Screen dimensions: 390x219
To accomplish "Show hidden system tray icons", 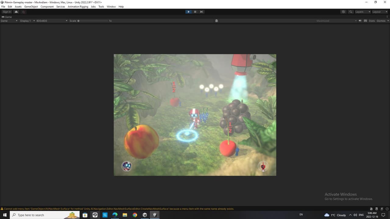I will tap(350, 215).
